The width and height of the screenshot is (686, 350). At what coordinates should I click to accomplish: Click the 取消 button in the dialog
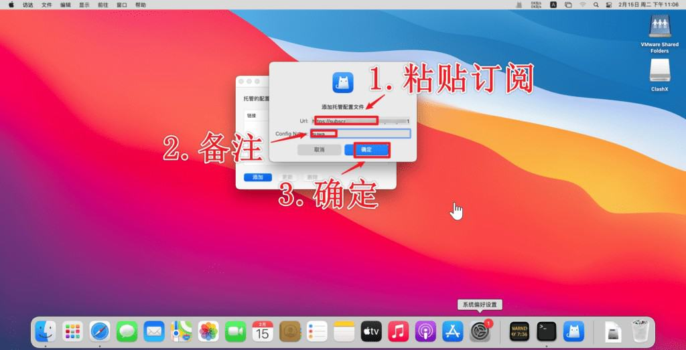[319, 150]
